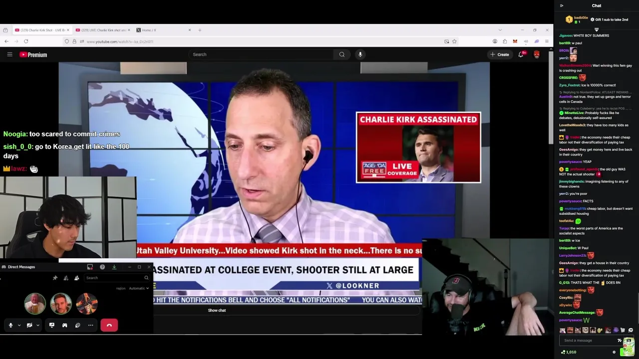Click the green can chat send button
Viewport: 639px width, 359px height.
click(628, 347)
